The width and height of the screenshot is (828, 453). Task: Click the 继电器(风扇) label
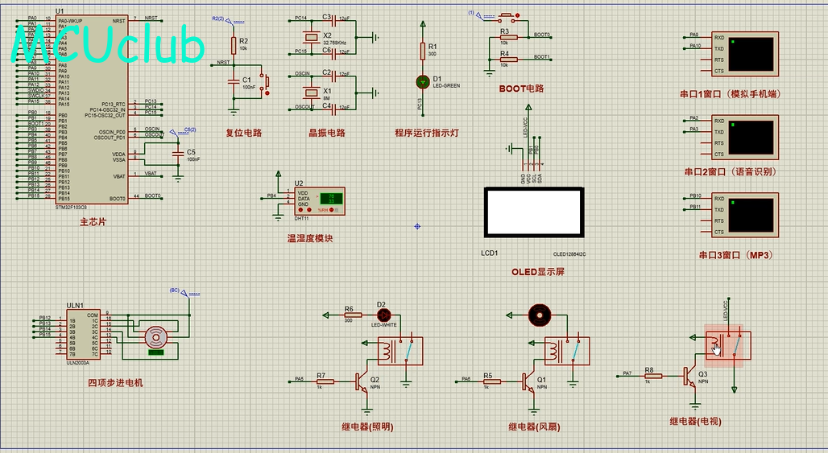pyautogui.click(x=534, y=426)
